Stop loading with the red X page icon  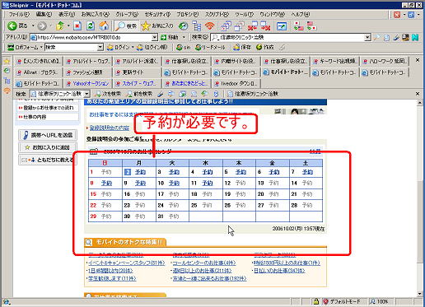(x=77, y=26)
